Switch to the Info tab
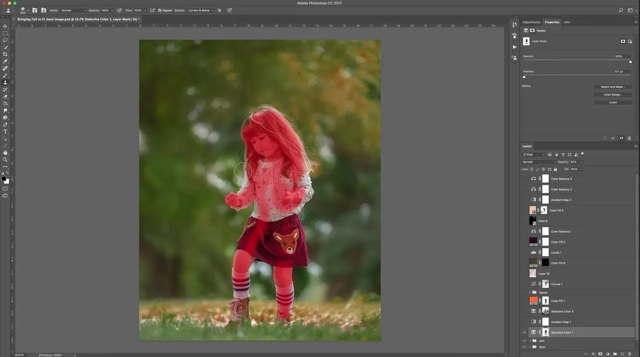 coord(566,22)
